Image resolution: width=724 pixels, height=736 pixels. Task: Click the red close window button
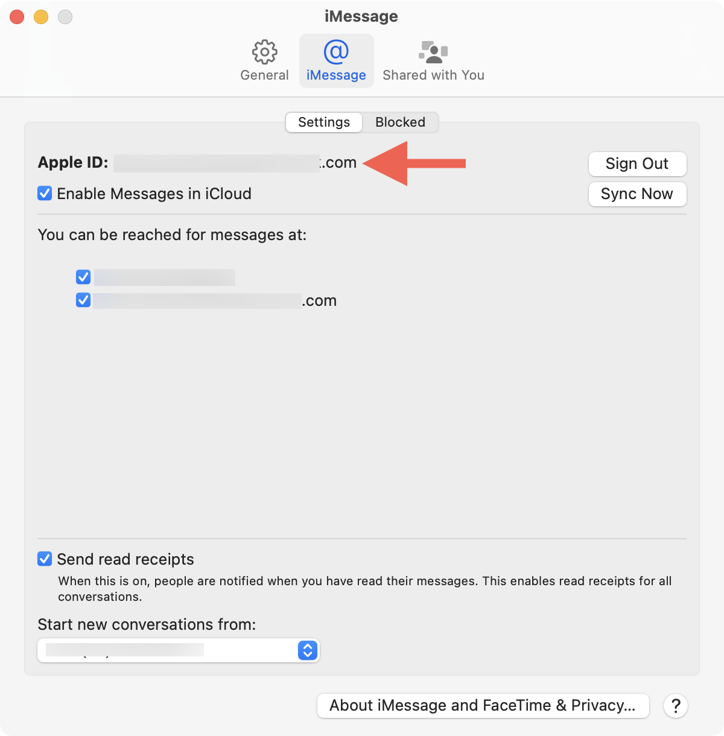click(17, 17)
